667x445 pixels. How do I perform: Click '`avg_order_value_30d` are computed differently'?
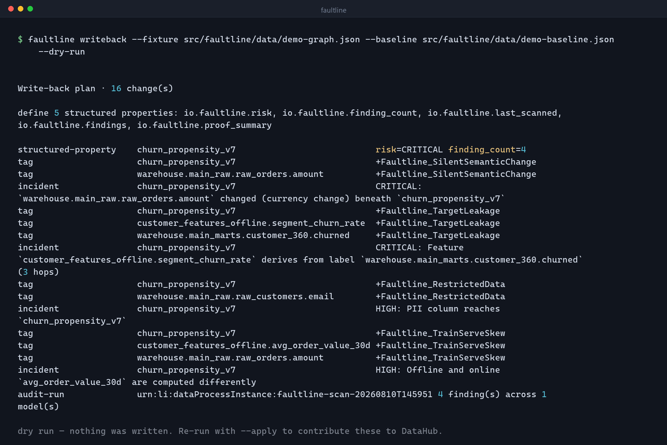click(x=137, y=382)
